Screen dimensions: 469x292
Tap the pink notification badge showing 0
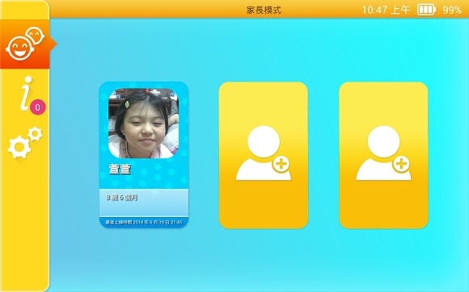tap(38, 107)
